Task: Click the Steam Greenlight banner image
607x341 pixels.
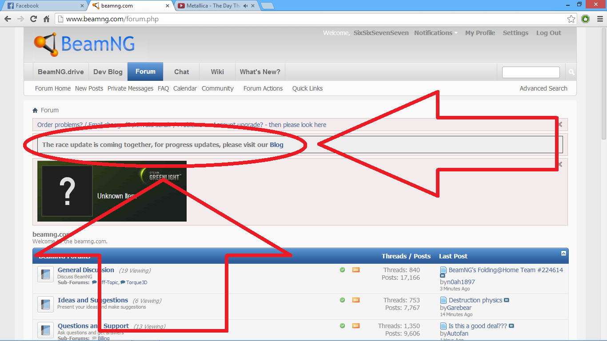Action: tap(112, 191)
